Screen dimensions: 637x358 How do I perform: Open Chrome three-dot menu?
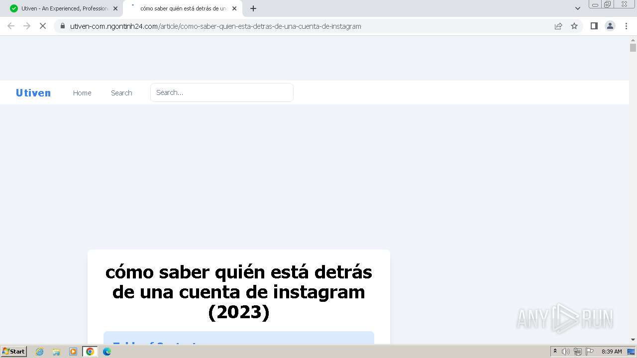pos(627,26)
